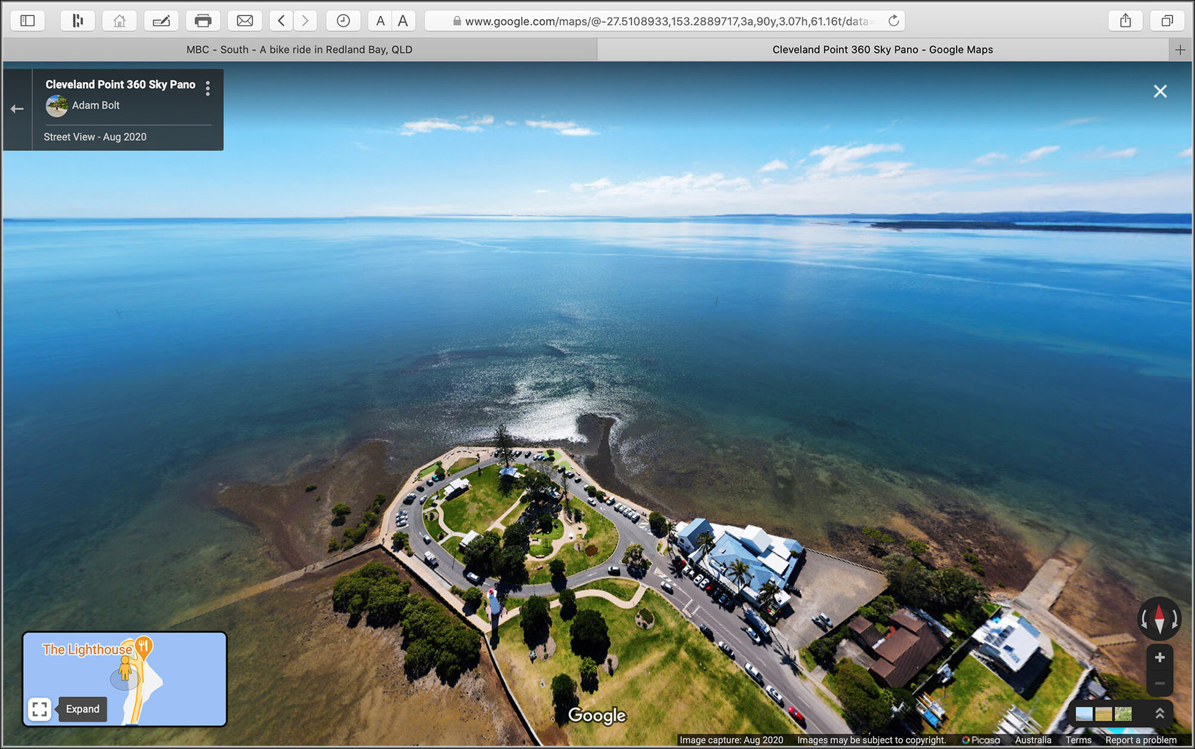Screen dimensions: 1195x749
Task: Switch to the MBC - South bike ride tab
Action: point(299,50)
